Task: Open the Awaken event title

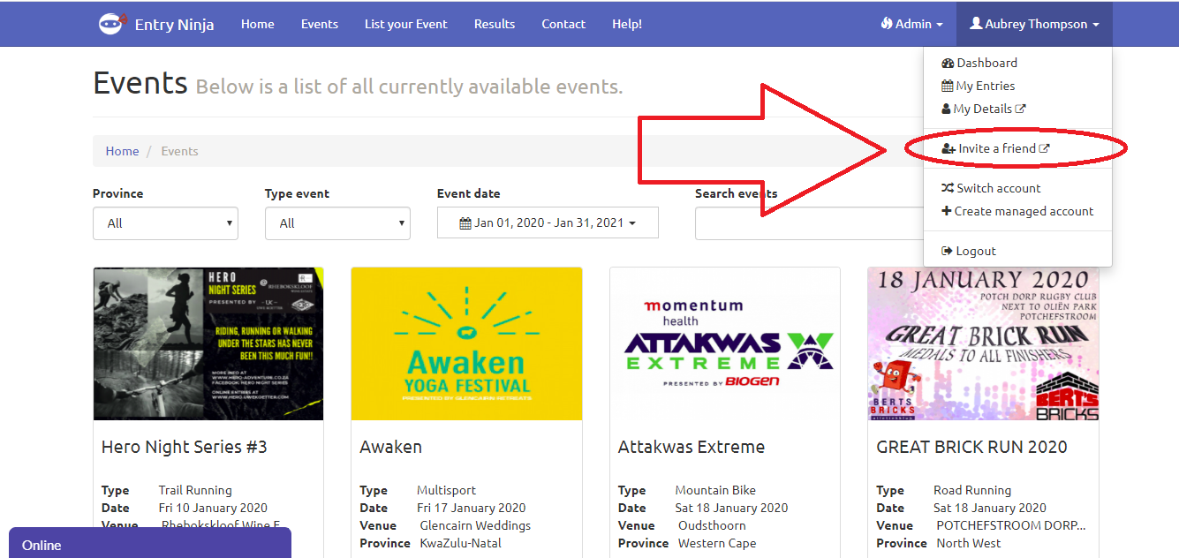Action: 390,447
